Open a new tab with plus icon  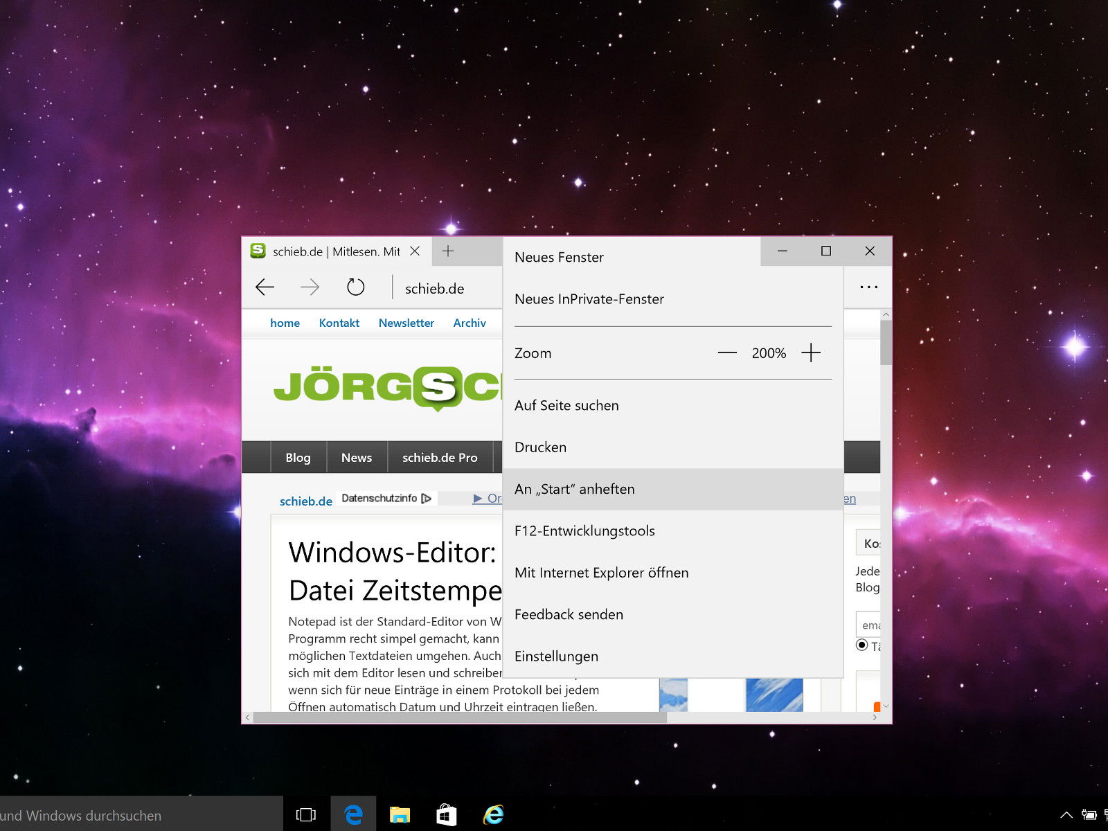448,251
